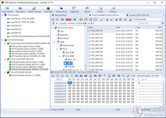Click the red RECOVER button

pyautogui.click(x=68, y=19)
